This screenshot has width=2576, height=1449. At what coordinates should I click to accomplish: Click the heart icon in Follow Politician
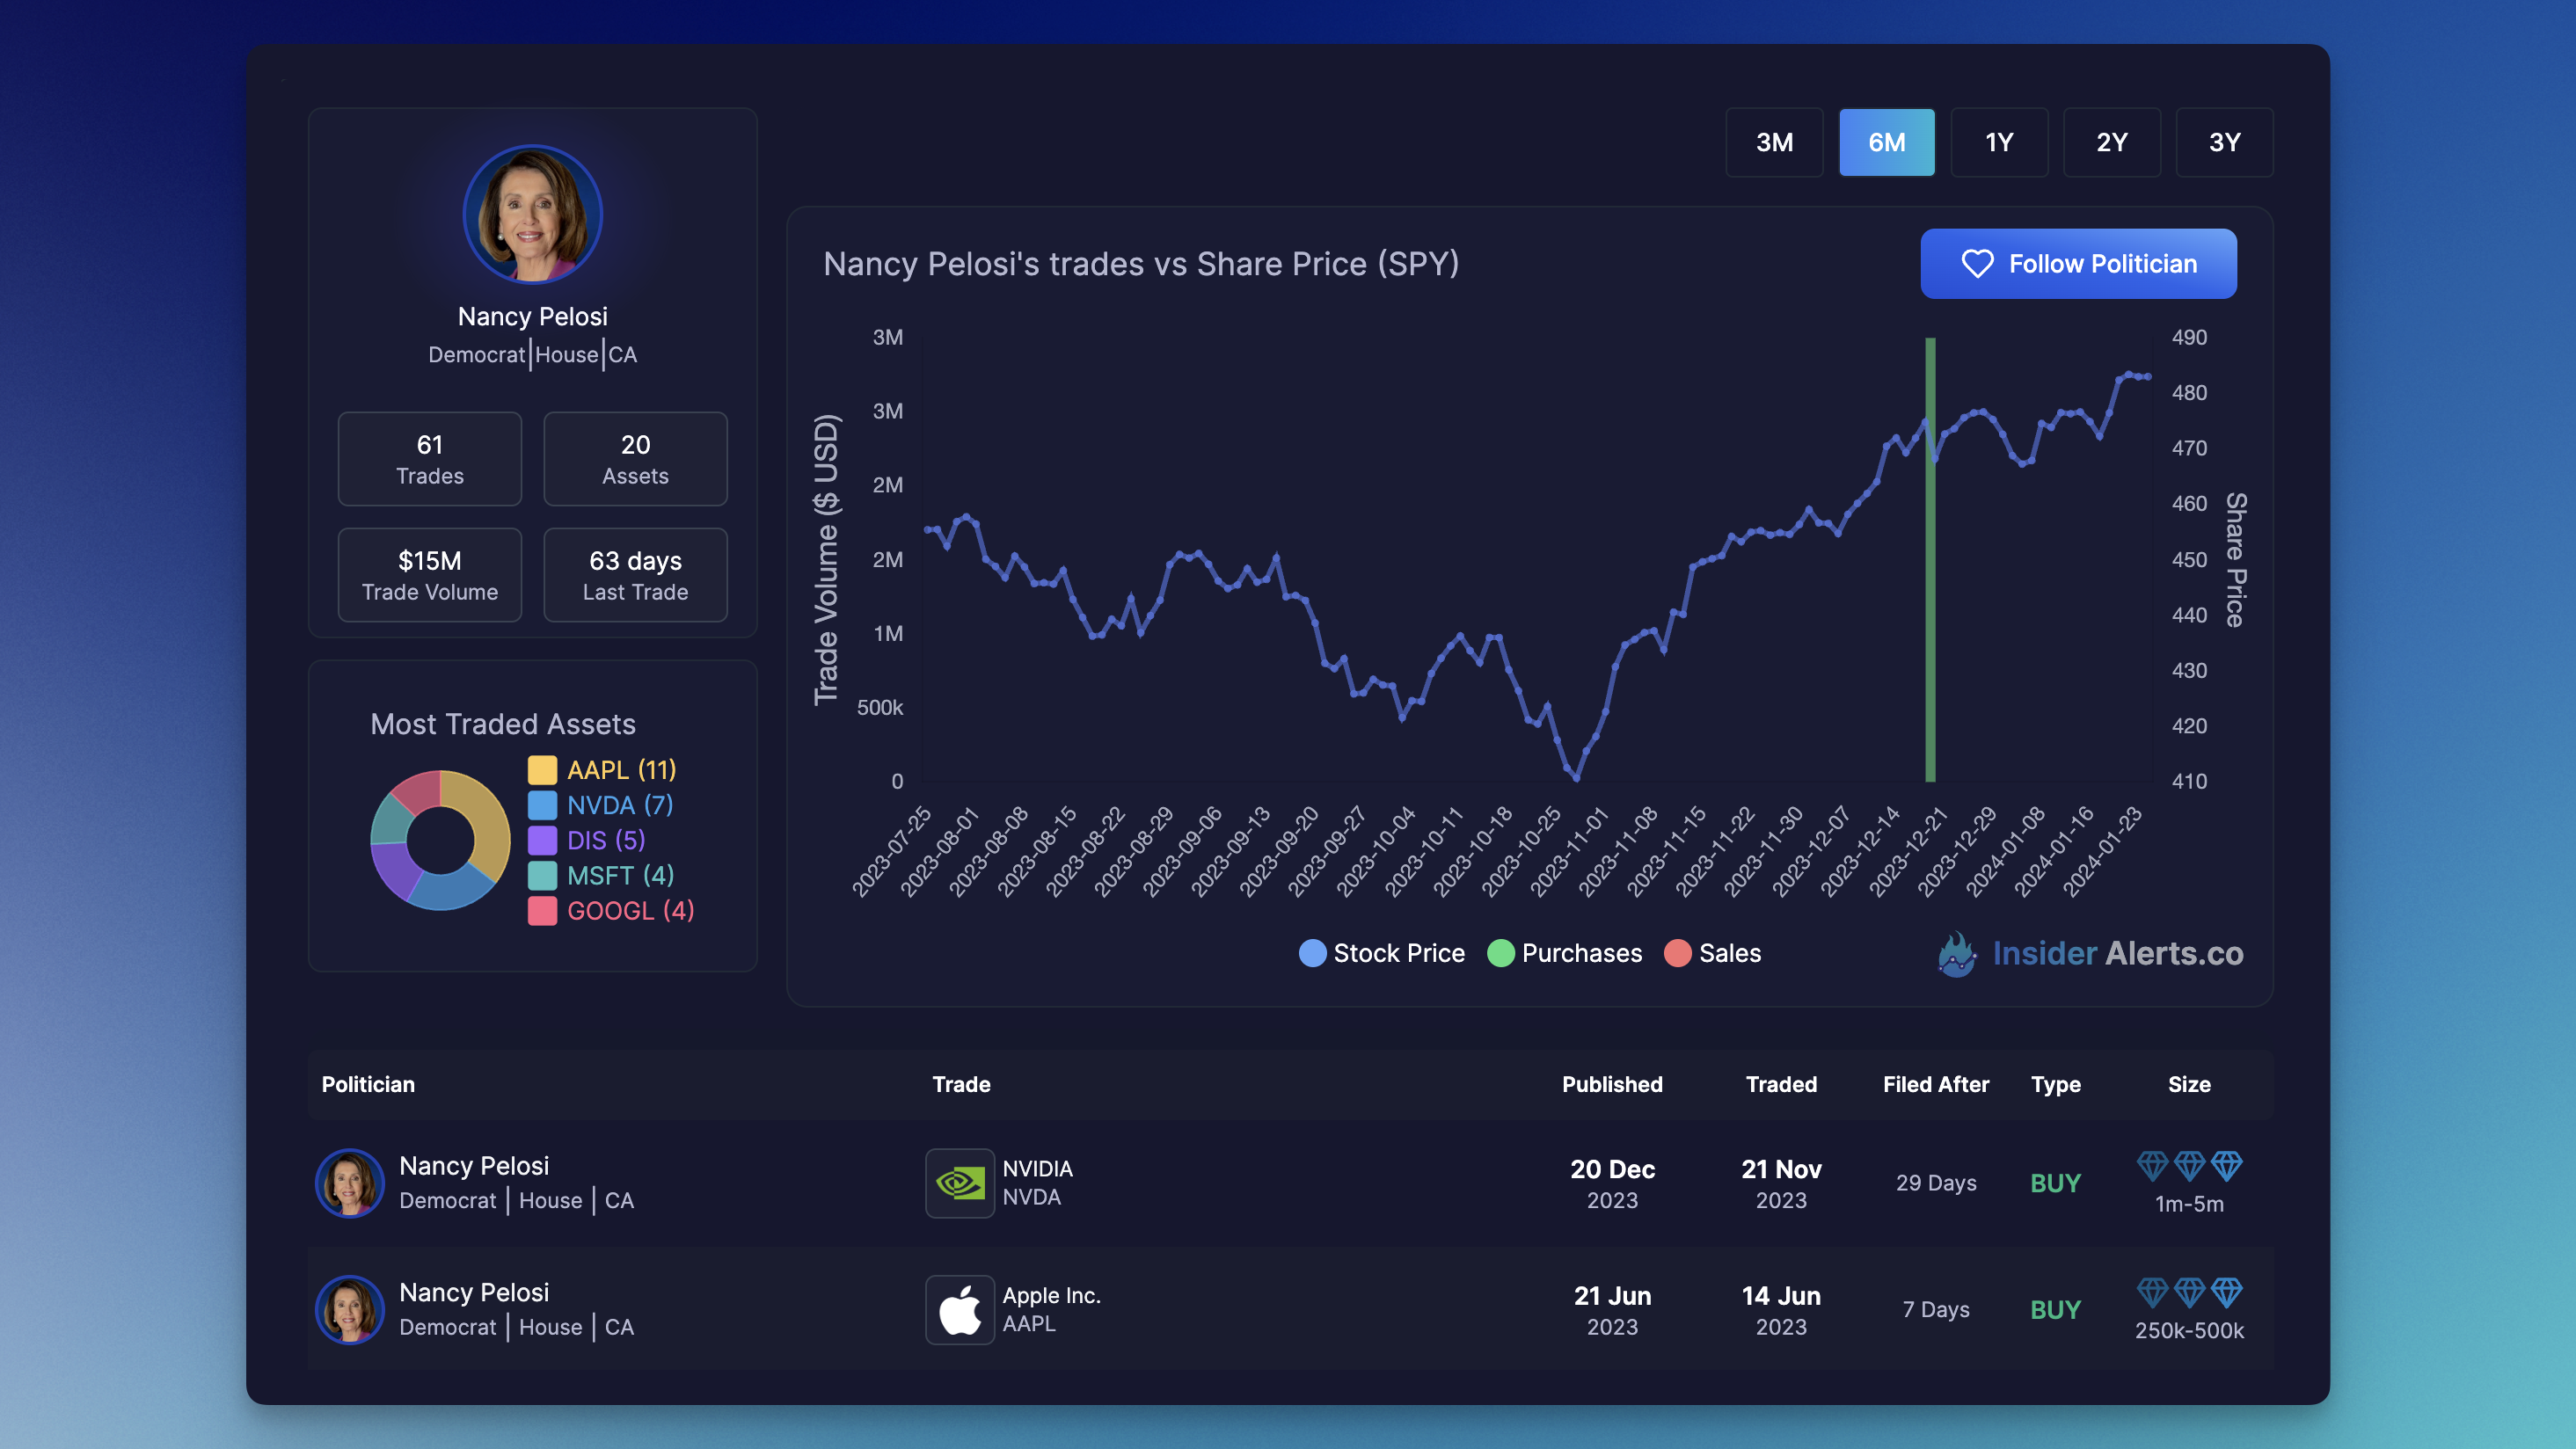[x=1977, y=264]
